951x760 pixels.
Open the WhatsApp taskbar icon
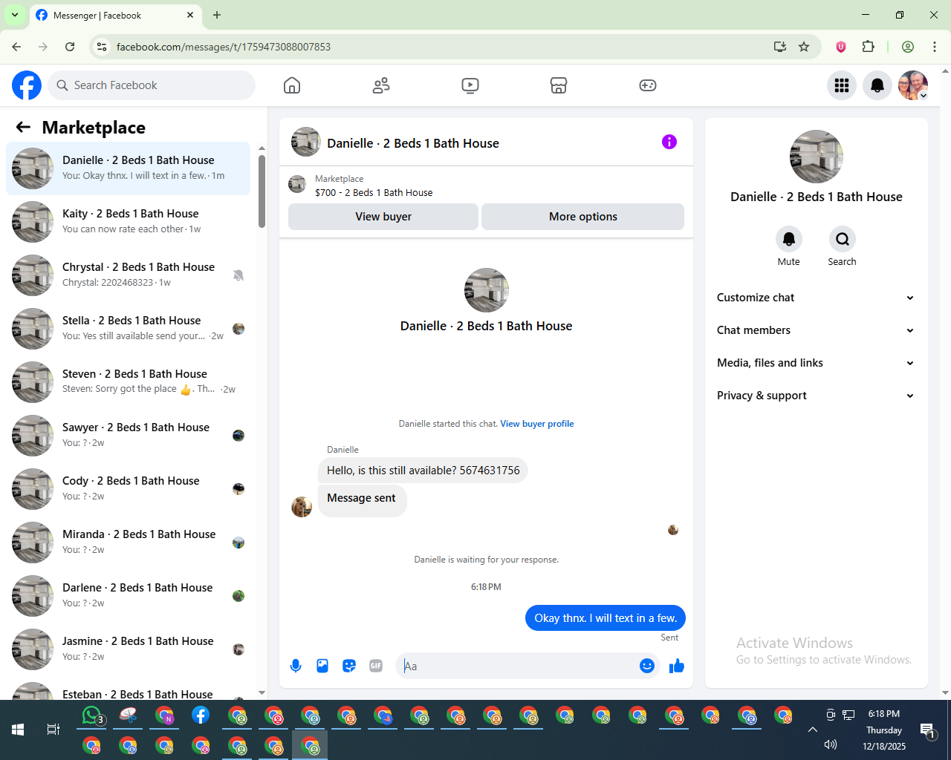[x=91, y=715]
